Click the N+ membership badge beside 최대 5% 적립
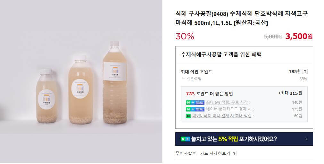The image size is (324, 164). tap(195, 102)
